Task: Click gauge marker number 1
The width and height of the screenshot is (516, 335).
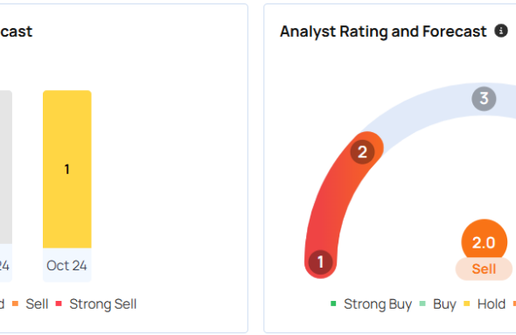Action: click(320, 262)
